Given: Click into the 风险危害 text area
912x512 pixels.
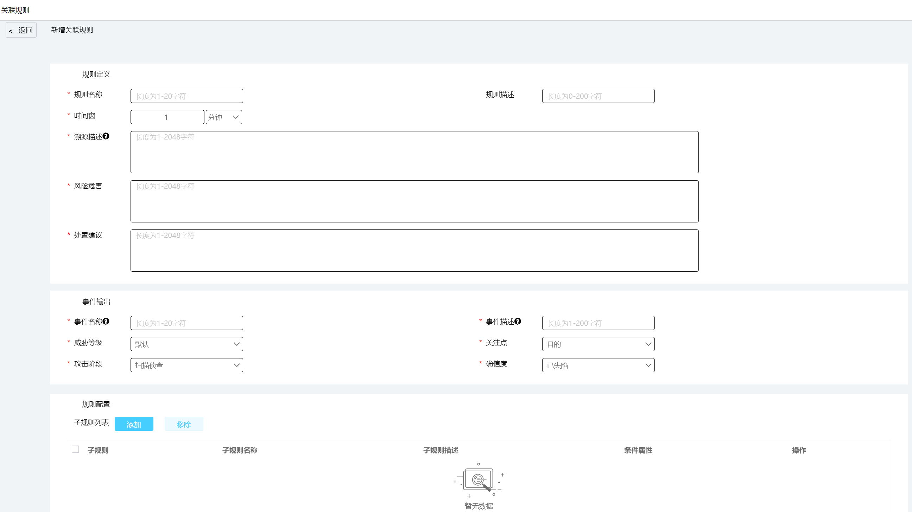Looking at the screenshot, I should 414,201.
